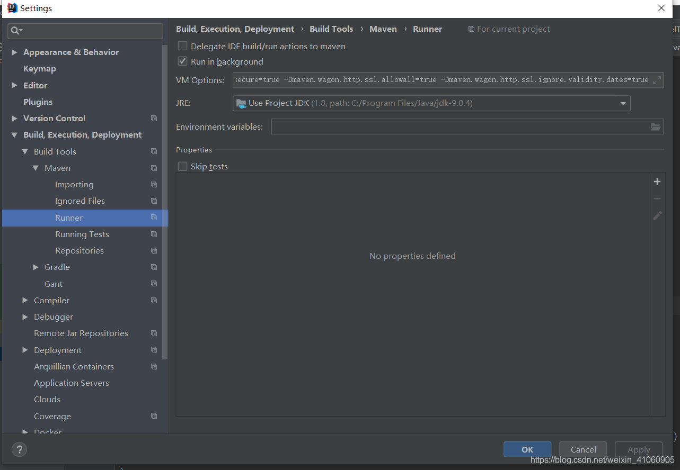Expand the Debugger node
Screen dimensions: 680x470
coord(25,317)
